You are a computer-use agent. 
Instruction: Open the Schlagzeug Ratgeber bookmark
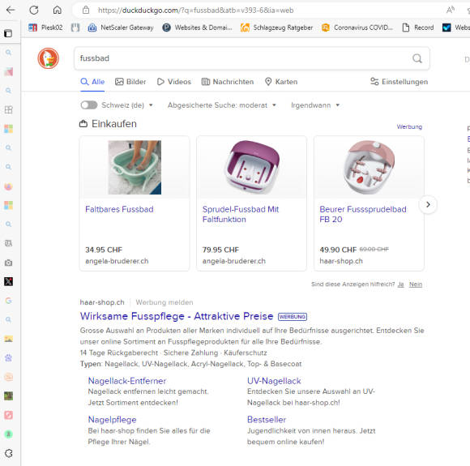276,28
